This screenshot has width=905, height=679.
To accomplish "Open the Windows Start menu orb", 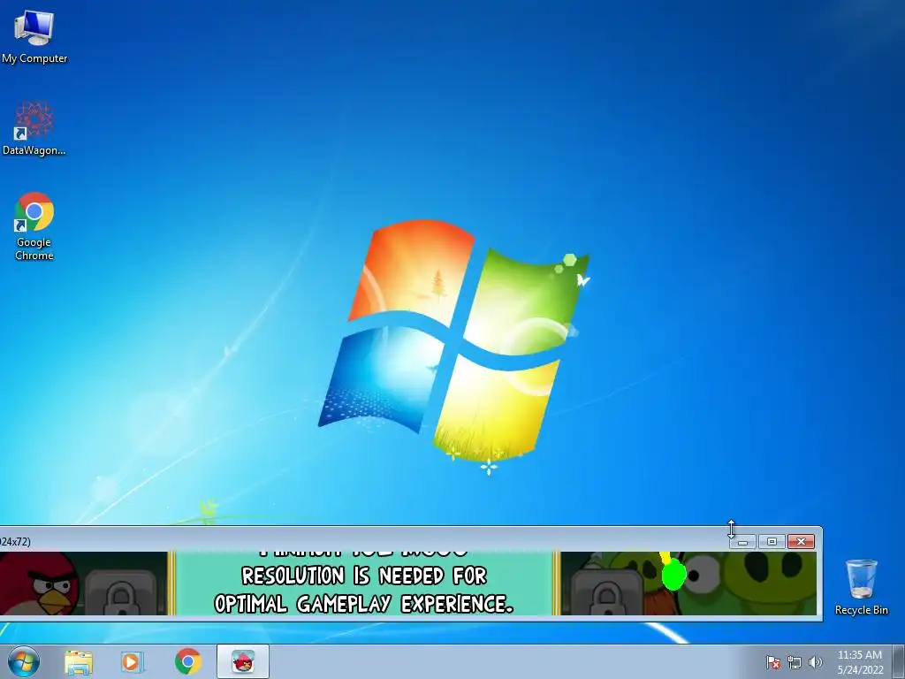I will (x=24, y=661).
